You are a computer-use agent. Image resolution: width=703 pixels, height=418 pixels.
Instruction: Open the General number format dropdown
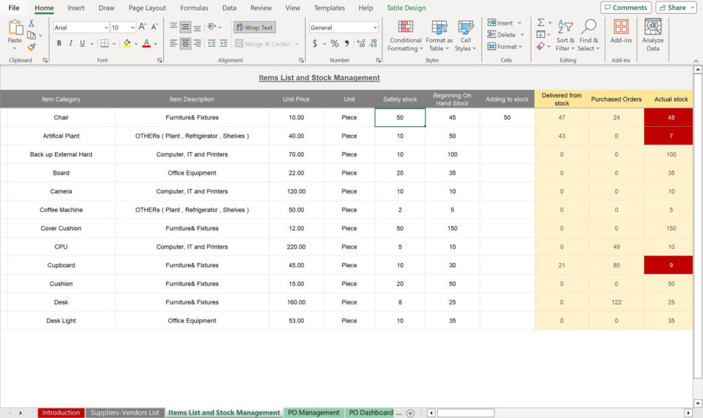pos(375,27)
